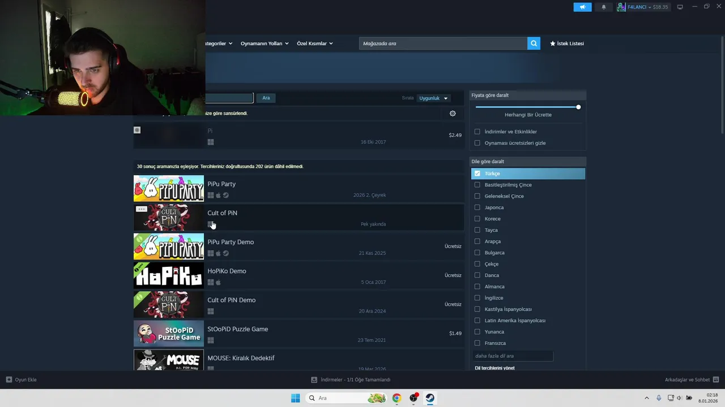Expand the Oynamanın Yolları menu
725x407 pixels.
(x=265, y=44)
